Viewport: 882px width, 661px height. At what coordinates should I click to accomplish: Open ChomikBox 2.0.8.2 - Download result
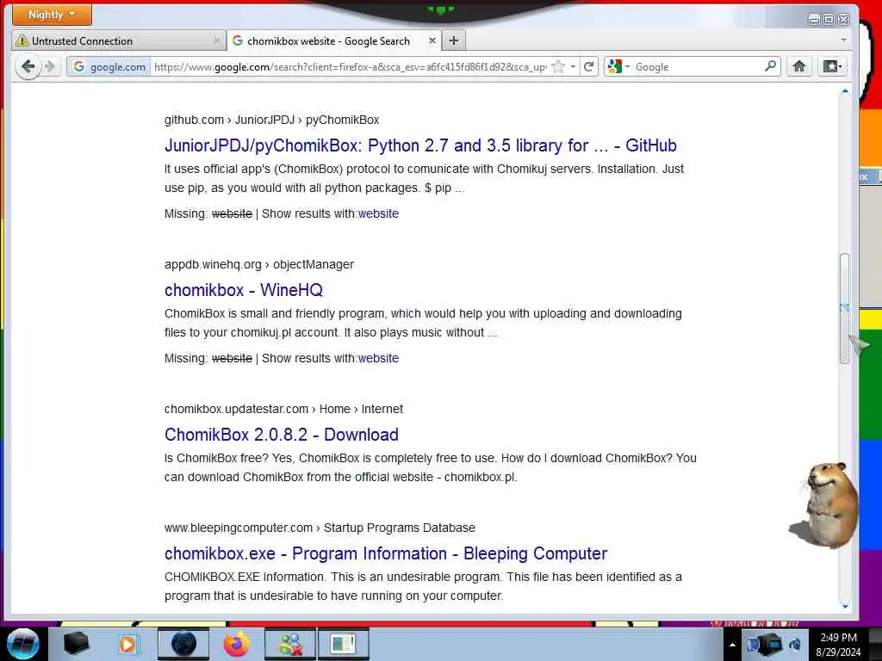(282, 435)
